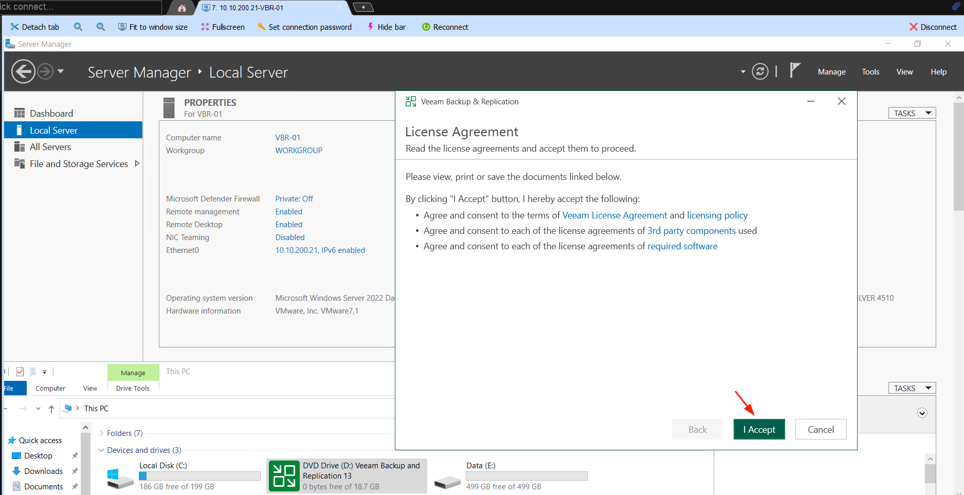Open Desktop in Quick access
Image resolution: width=964 pixels, height=495 pixels.
point(38,456)
